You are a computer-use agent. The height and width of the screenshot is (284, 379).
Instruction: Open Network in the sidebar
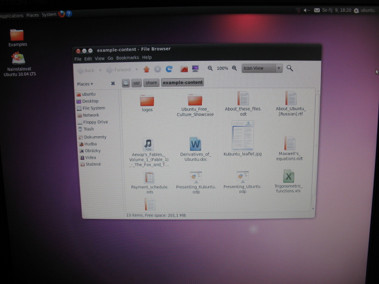(x=88, y=115)
